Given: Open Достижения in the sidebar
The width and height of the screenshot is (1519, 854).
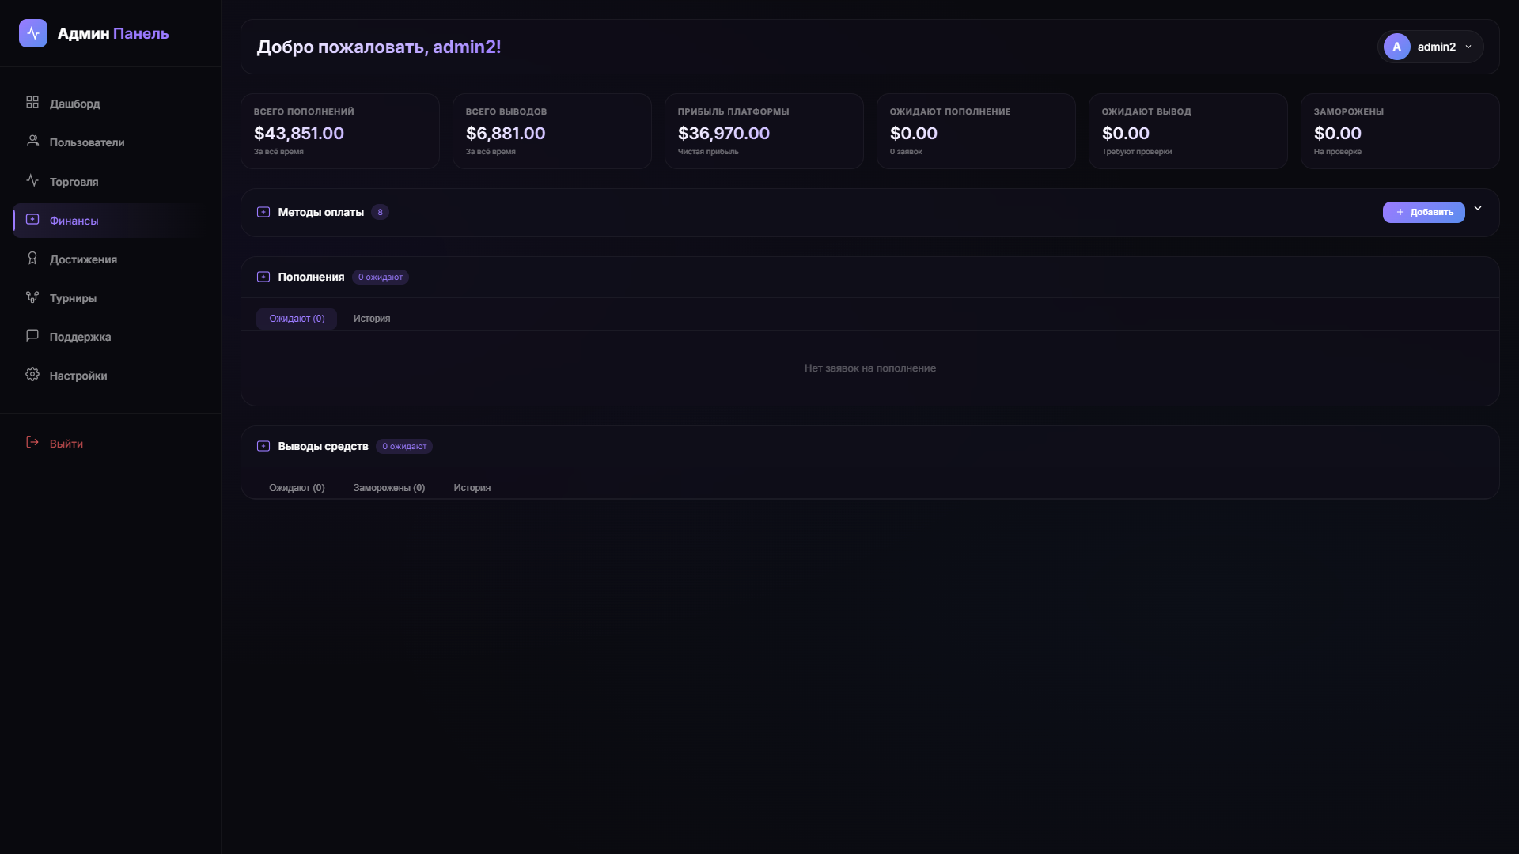Looking at the screenshot, I should coord(111,259).
